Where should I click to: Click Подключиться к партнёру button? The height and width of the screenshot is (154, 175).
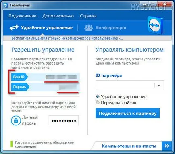(127, 113)
